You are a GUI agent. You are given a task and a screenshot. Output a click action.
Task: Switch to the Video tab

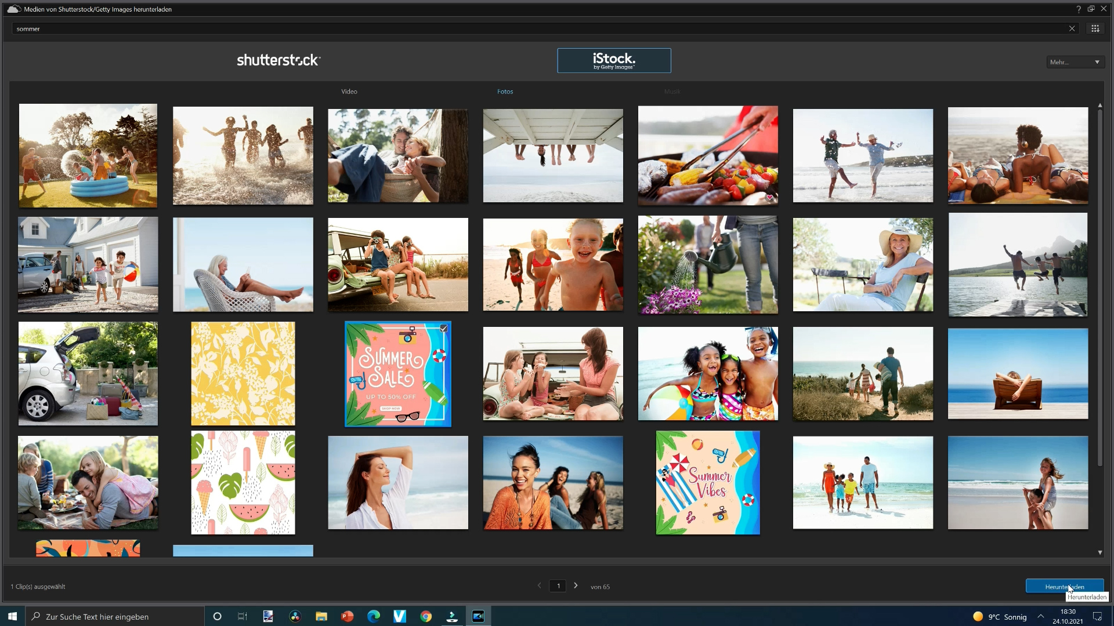[x=349, y=92]
